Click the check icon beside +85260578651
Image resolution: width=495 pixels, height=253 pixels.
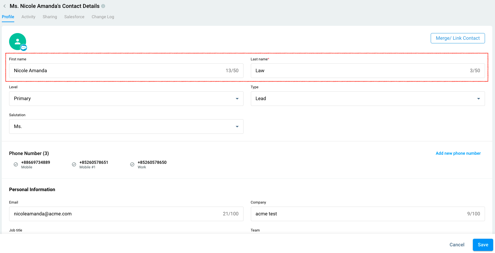[x=74, y=164]
